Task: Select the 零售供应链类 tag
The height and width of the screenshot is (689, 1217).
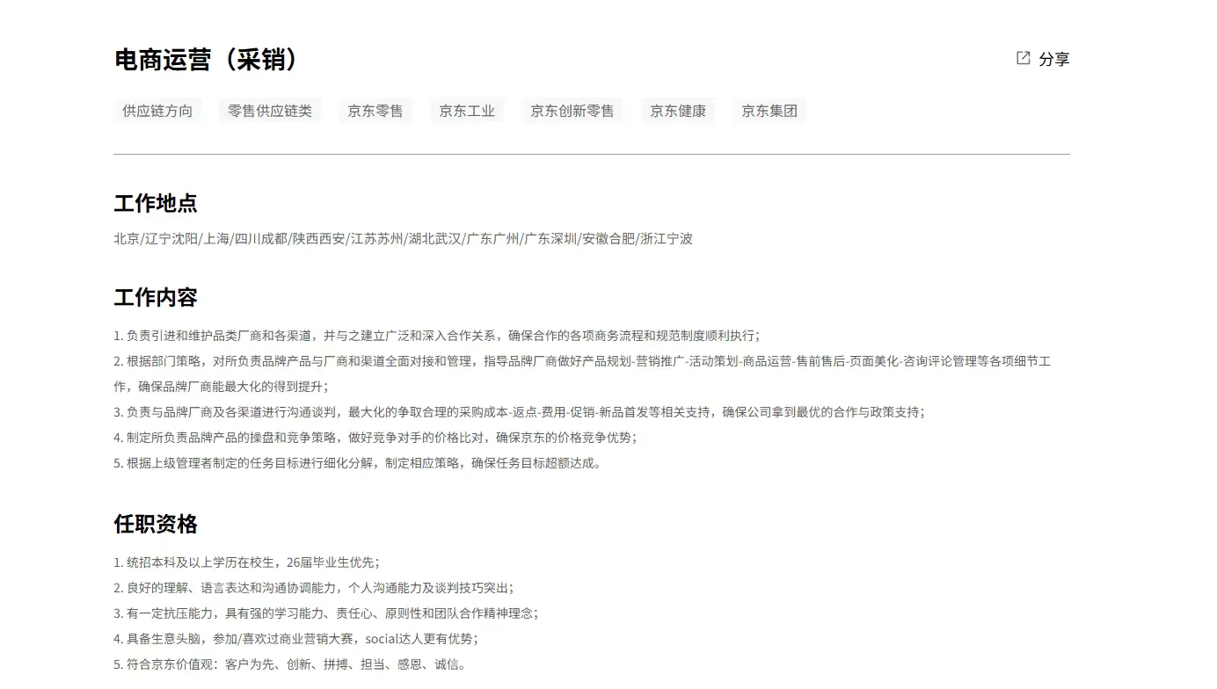Action: click(270, 111)
